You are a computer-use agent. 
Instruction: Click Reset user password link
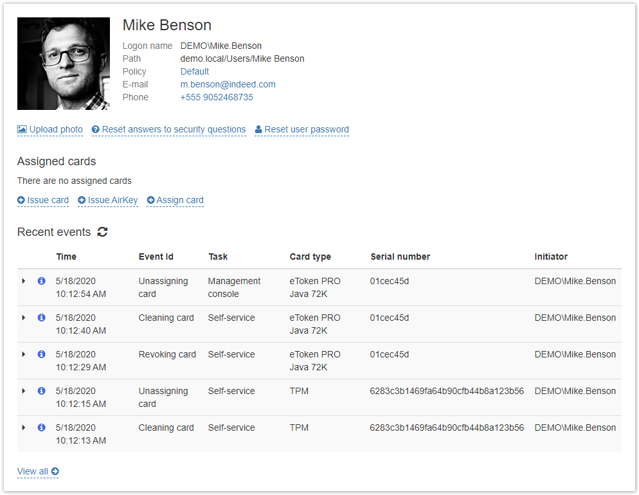click(301, 130)
